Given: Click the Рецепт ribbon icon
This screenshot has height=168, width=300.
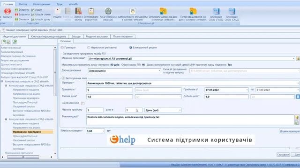Looking at the screenshot, I should [57, 11].
